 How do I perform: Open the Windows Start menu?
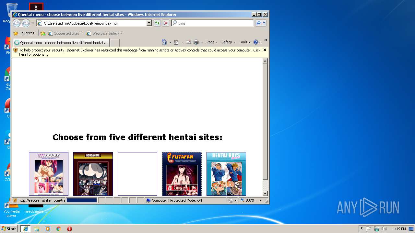click(x=9, y=228)
